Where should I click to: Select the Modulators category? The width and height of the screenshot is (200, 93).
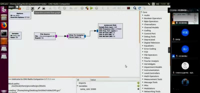click(x=149, y=89)
